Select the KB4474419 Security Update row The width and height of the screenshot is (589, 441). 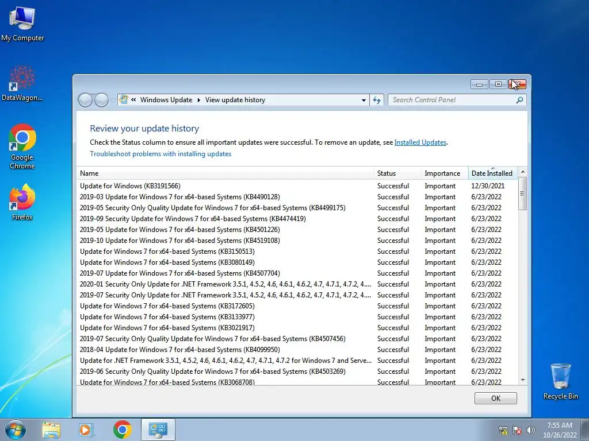pyautogui.click(x=297, y=219)
